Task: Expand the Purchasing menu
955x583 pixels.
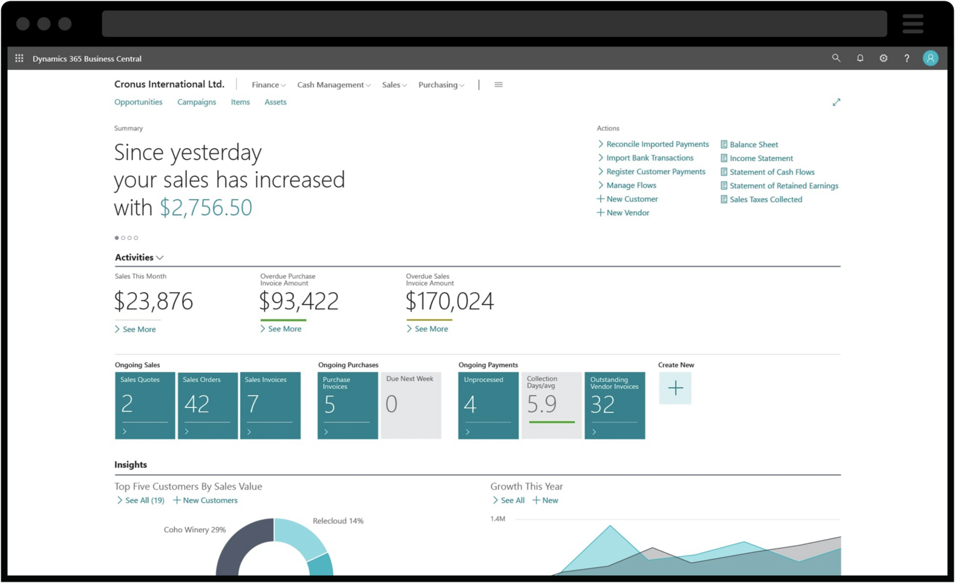Action: point(441,85)
